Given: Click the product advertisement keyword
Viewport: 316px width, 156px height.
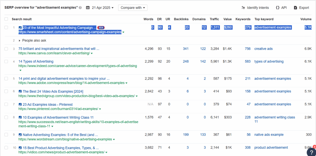Looking at the screenshot, I should 271,148.
